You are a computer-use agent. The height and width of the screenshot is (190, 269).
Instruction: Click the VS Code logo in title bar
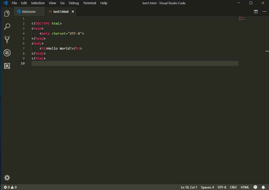6,3
